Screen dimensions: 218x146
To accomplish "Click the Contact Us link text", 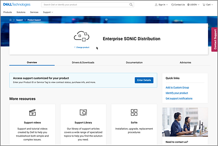I will coord(179,5).
